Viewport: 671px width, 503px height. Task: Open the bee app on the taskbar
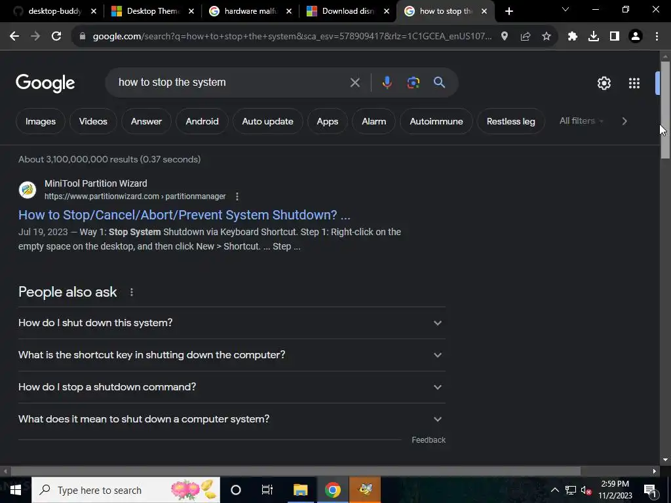pyautogui.click(x=365, y=490)
